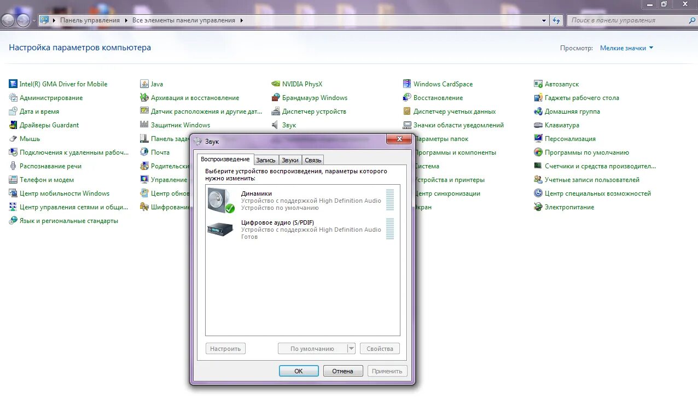Click Гаджеты рабочего стола icon
Screen dimensions: 698x405
click(538, 97)
